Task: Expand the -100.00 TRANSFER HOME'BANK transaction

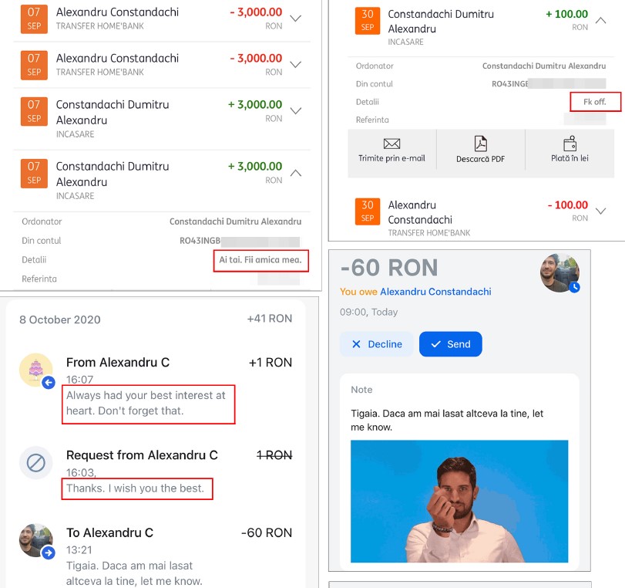Action: coord(600,211)
